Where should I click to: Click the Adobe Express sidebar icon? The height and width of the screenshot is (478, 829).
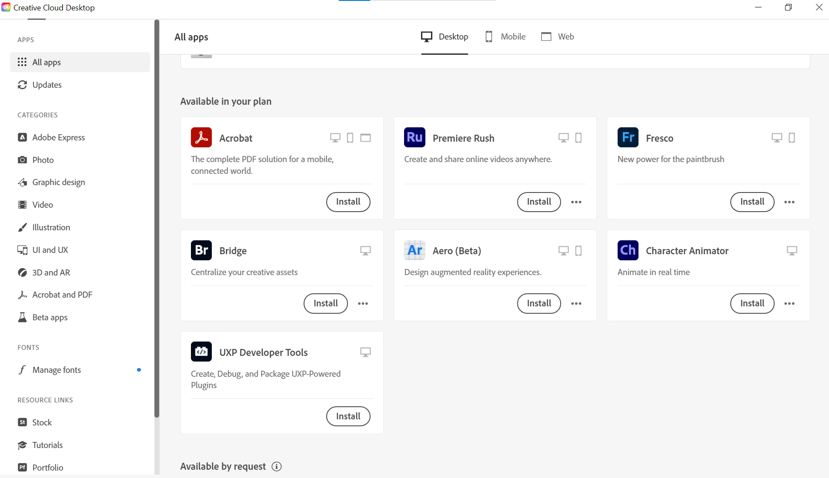pos(22,137)
